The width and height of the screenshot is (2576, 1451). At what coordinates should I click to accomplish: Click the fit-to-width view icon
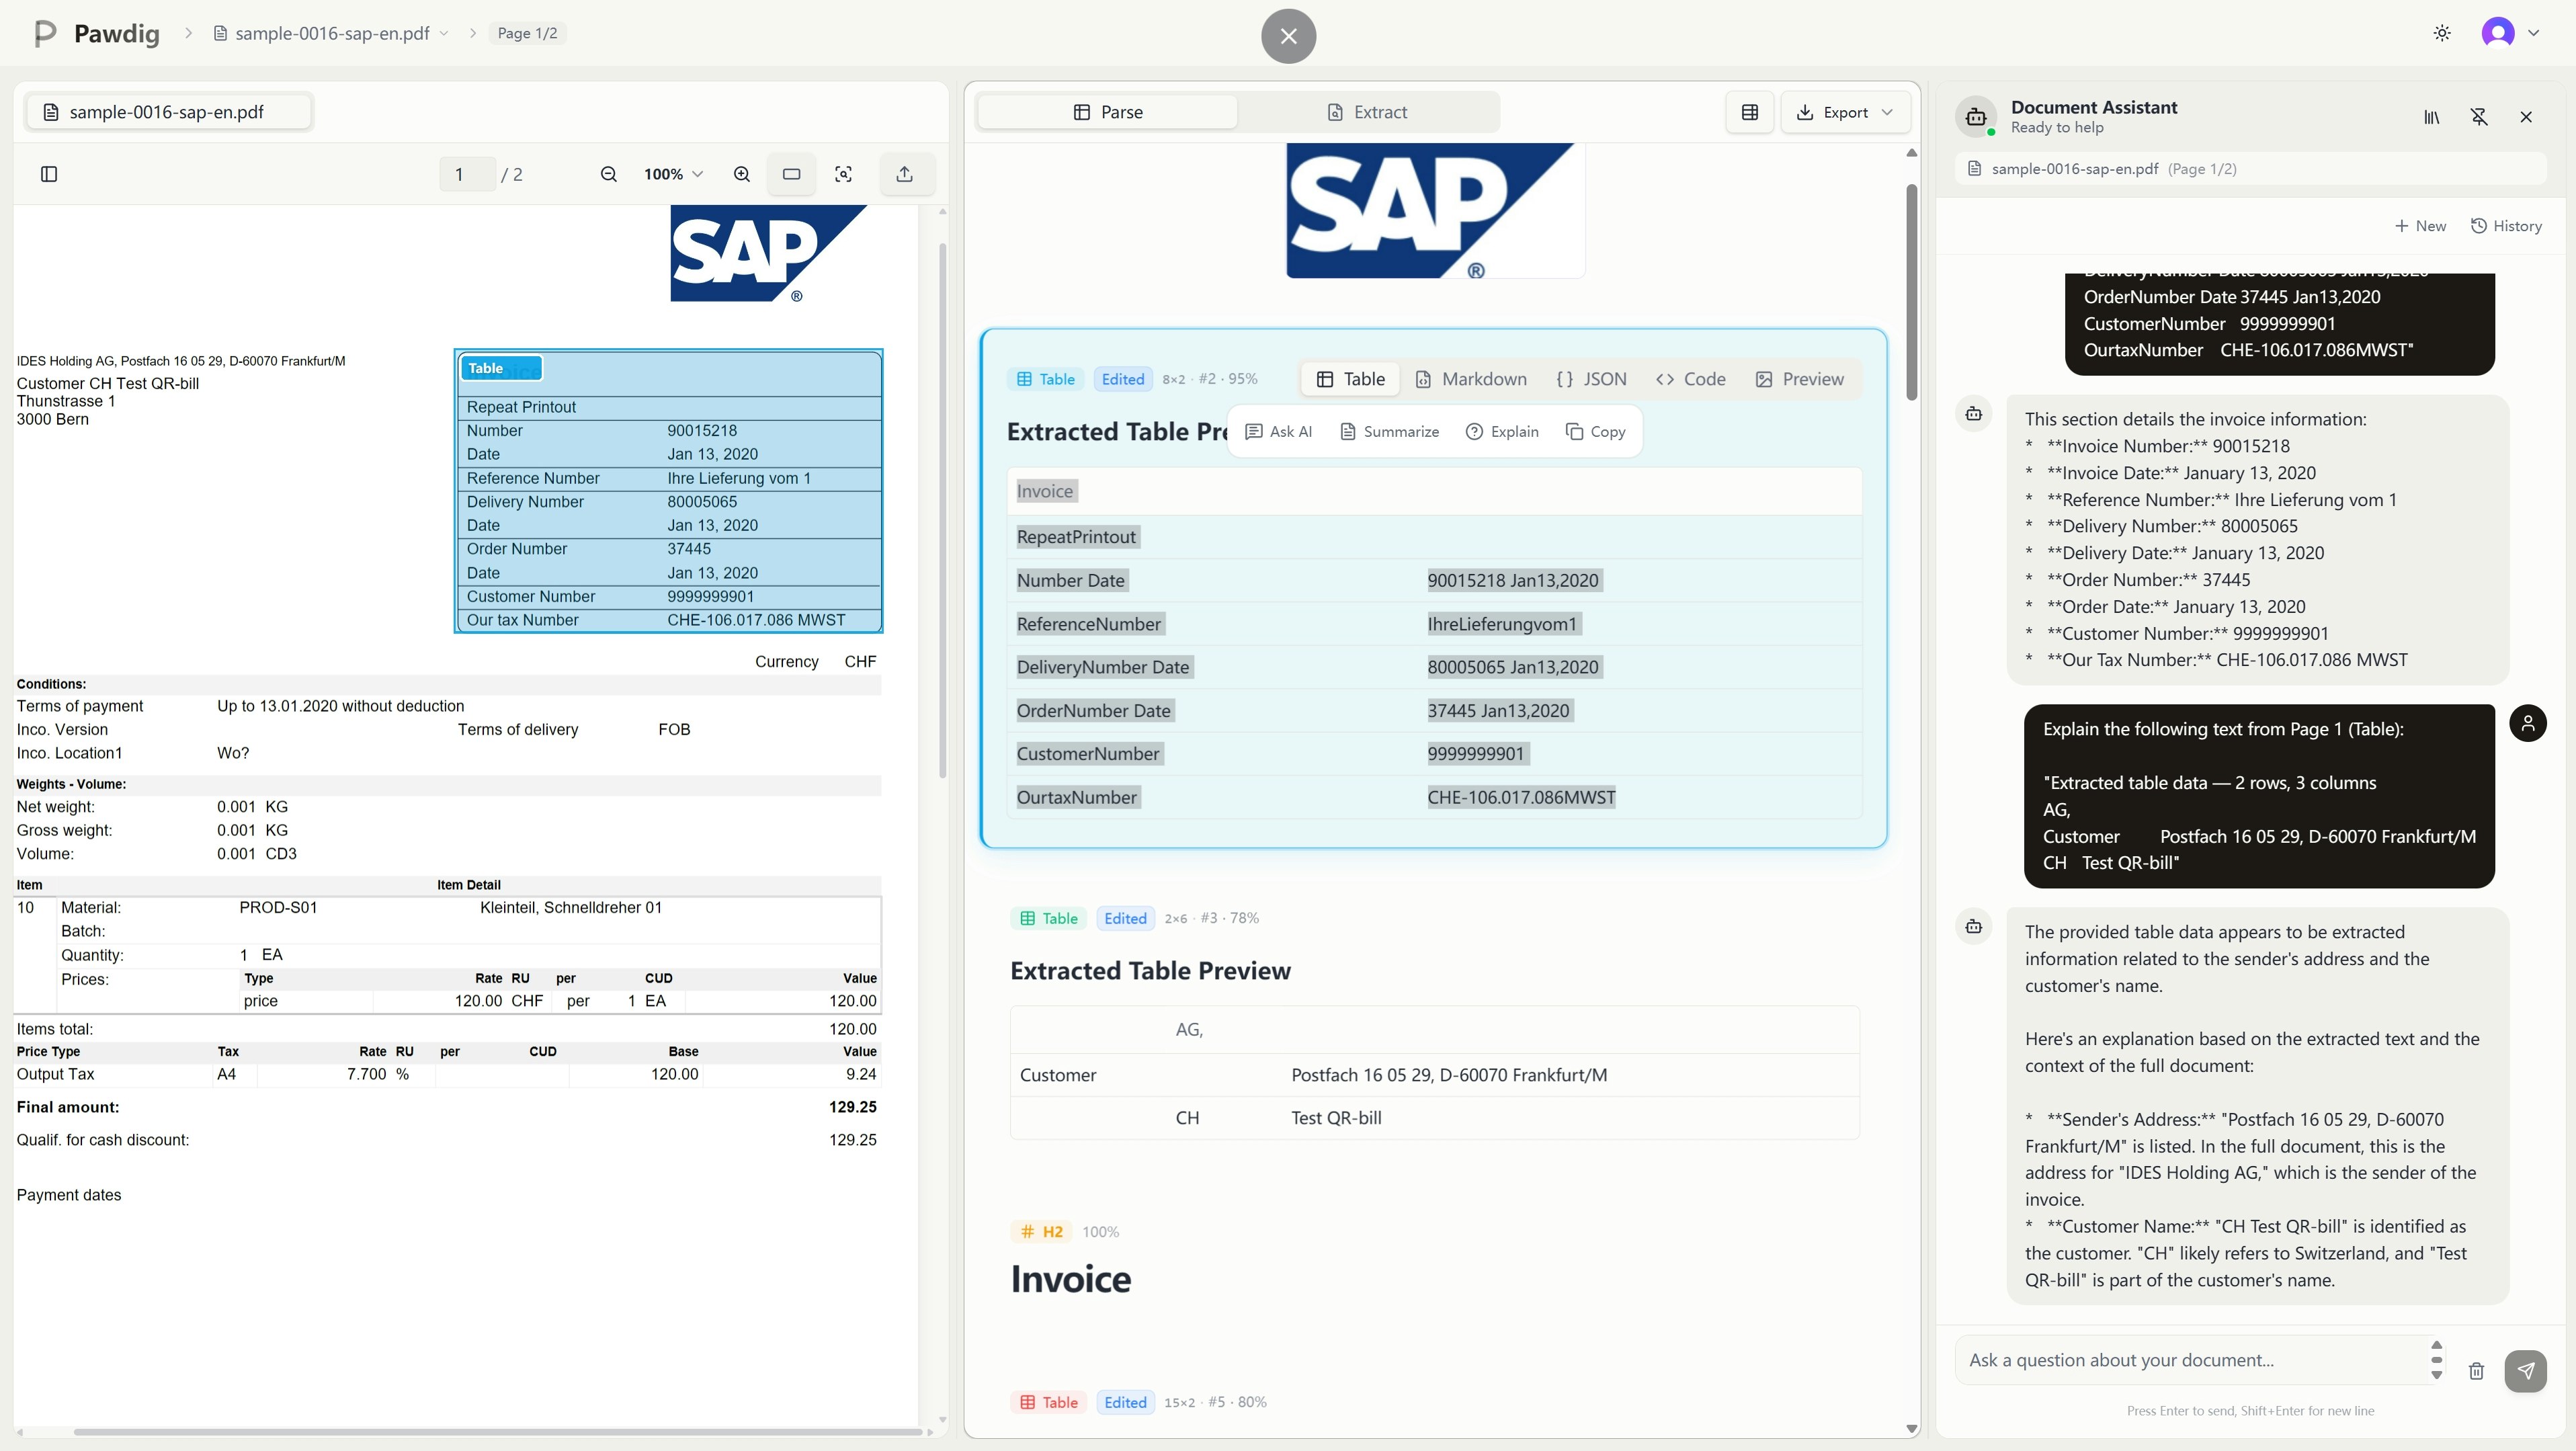(791, 174)
